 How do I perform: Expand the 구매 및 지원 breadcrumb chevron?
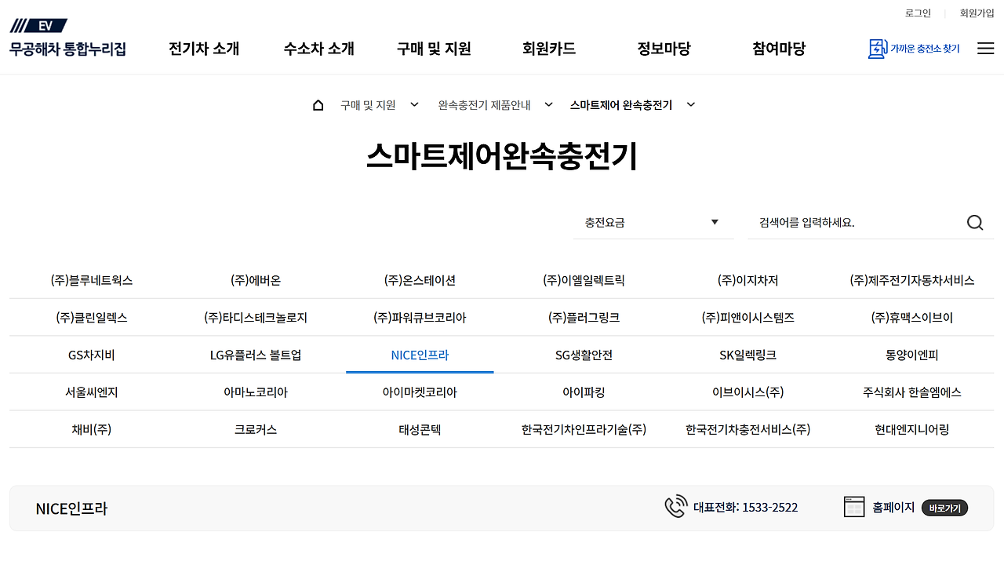[414, 104]
